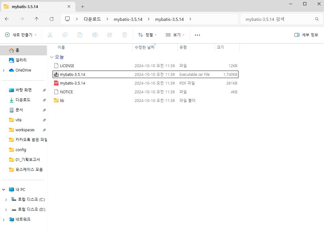
Task: Click the 다운로드 breadcrumb in address bar
Action: tap(92, 19)
